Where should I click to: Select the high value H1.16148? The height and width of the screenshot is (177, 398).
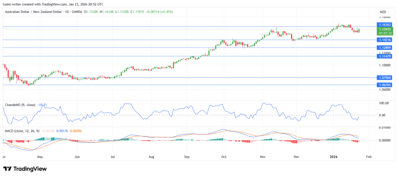click(x=107, y=12)
